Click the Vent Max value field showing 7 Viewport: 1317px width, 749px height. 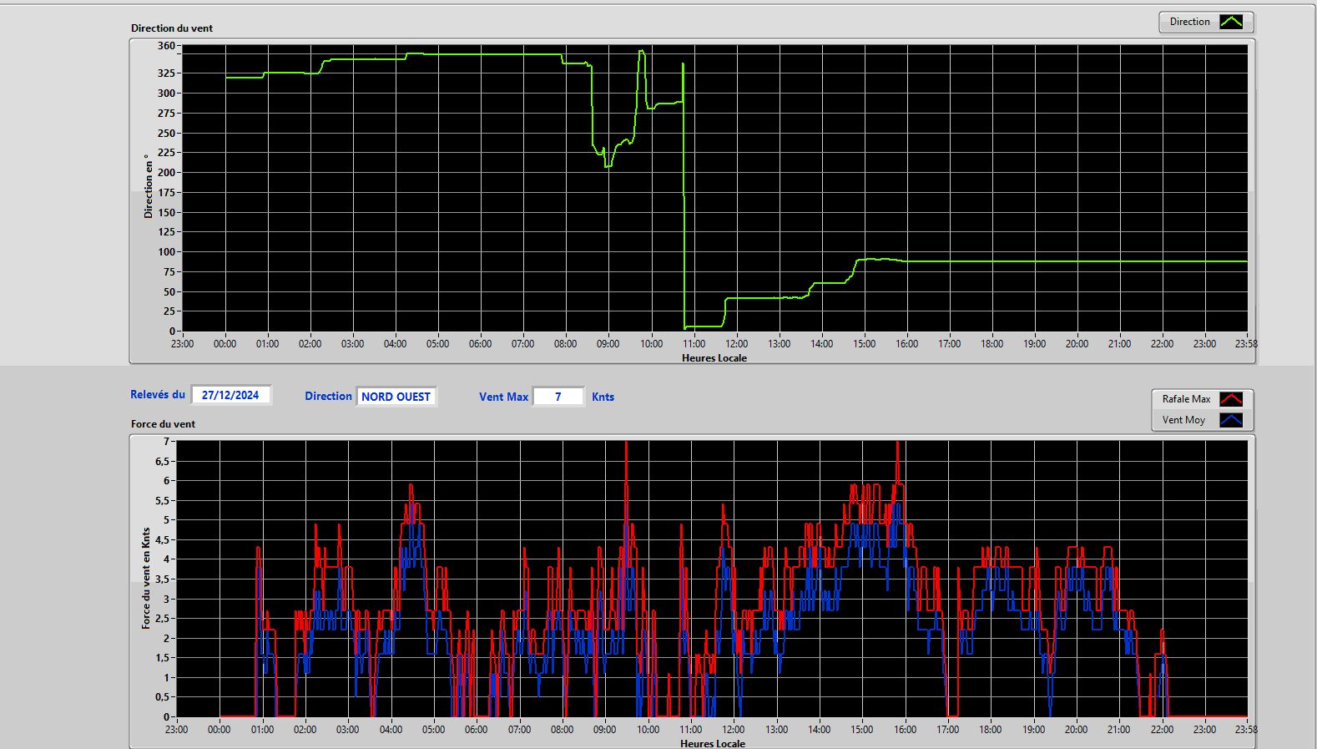[558, 397]
